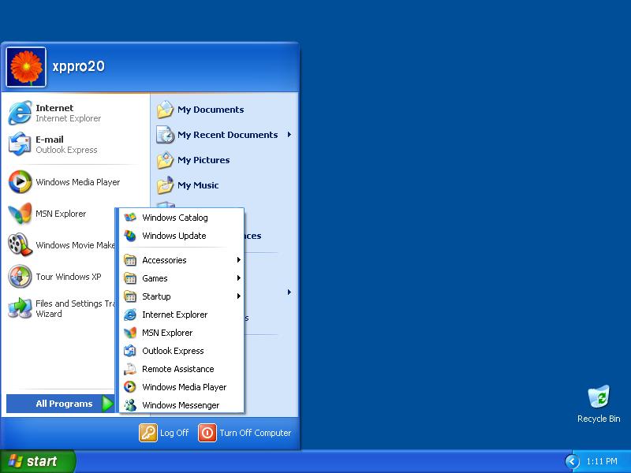Open the Outlook Express menu entry
The image size is (631, 473).
(x=181, y=351)
